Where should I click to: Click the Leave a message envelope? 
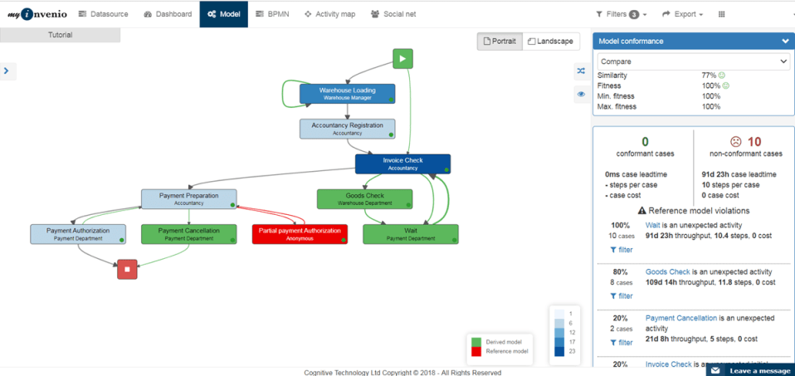[716, 370]
